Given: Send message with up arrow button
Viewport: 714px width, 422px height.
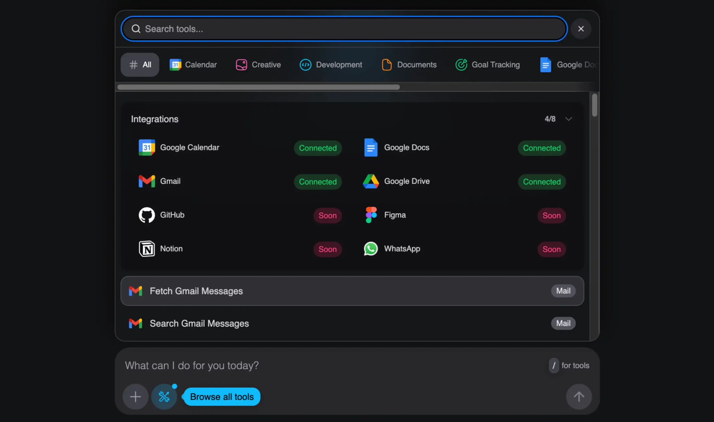Looking at the screenshot, I should (579, 397).
